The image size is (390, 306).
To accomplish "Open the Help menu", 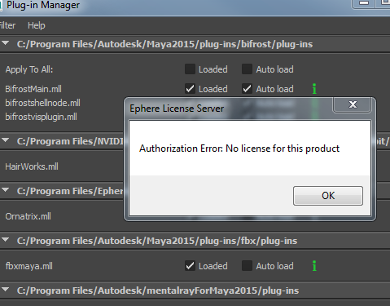I will 37,25.
